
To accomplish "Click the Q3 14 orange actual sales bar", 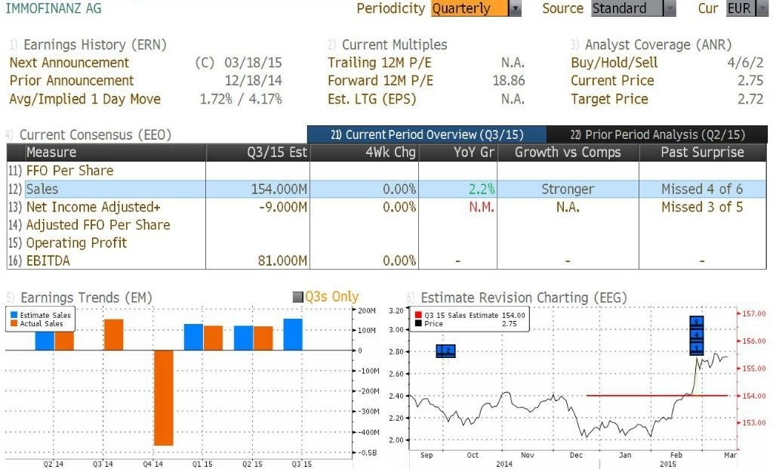I will (113, 335).
